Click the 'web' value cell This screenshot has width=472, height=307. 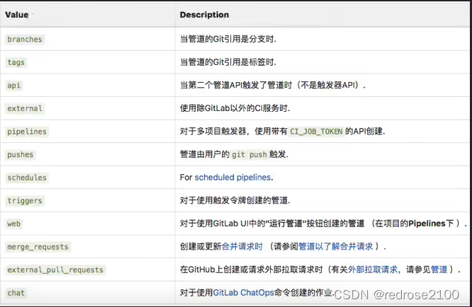14,224
